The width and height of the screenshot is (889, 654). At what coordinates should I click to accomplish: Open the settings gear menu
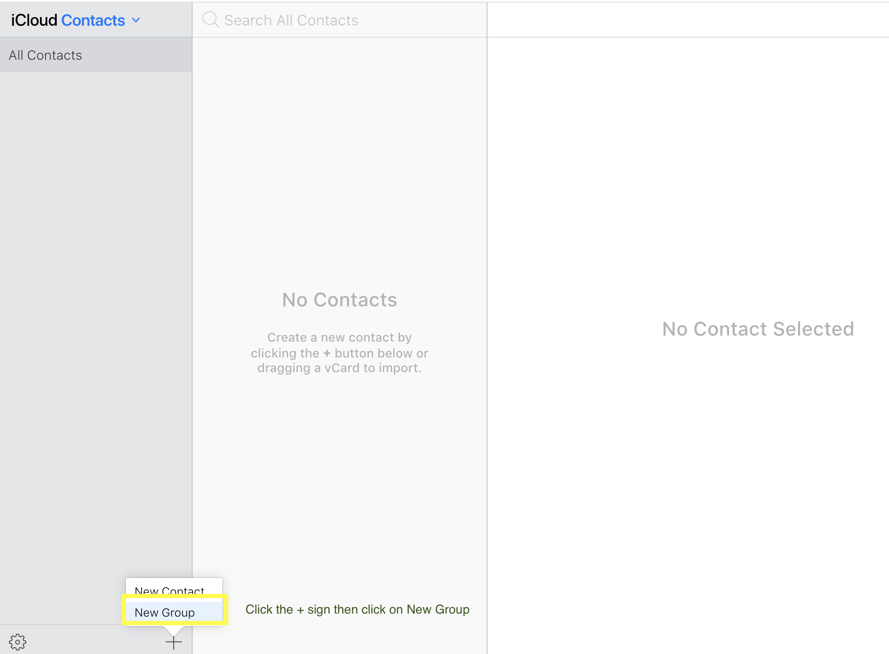point(18,642)
